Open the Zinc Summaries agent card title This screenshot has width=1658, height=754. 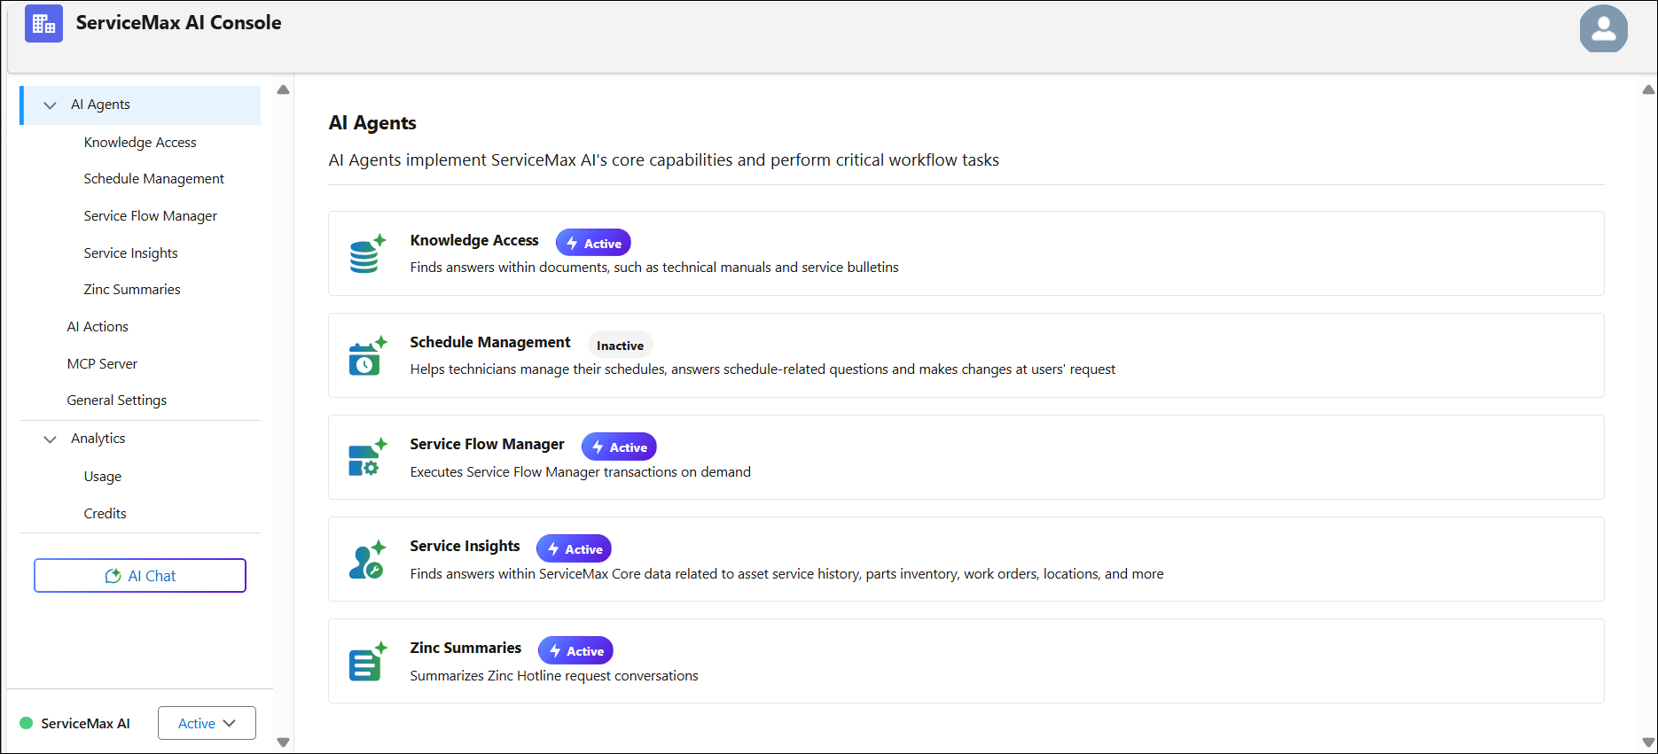tap(465, 648)
